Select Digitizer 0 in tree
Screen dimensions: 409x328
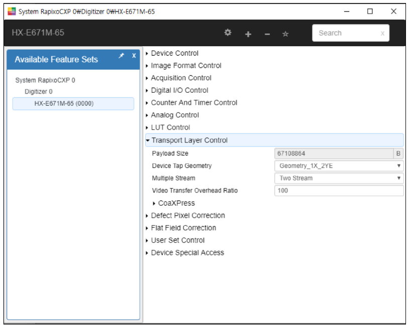pos(39,92)
